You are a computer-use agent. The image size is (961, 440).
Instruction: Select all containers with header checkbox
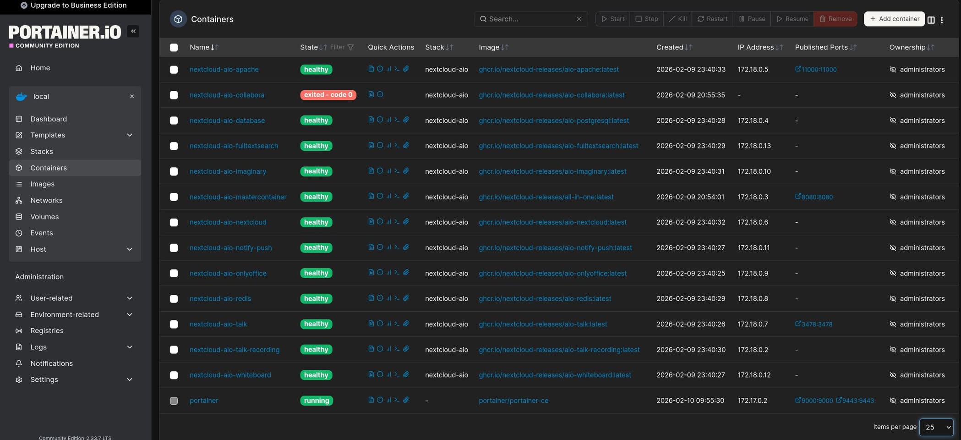(x=174, y=47)
